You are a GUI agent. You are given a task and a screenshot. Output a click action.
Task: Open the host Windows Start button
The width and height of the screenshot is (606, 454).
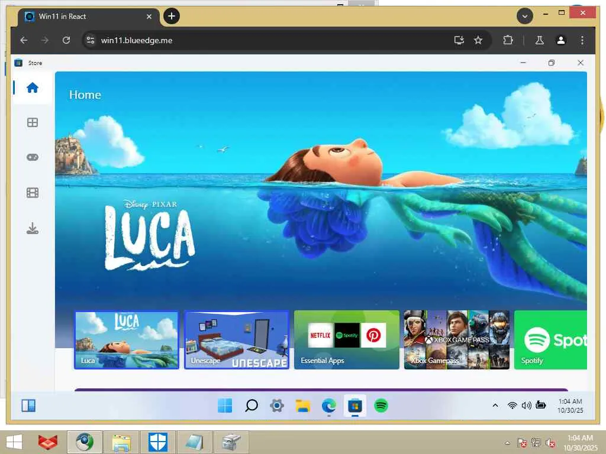(x=14, y=442)
